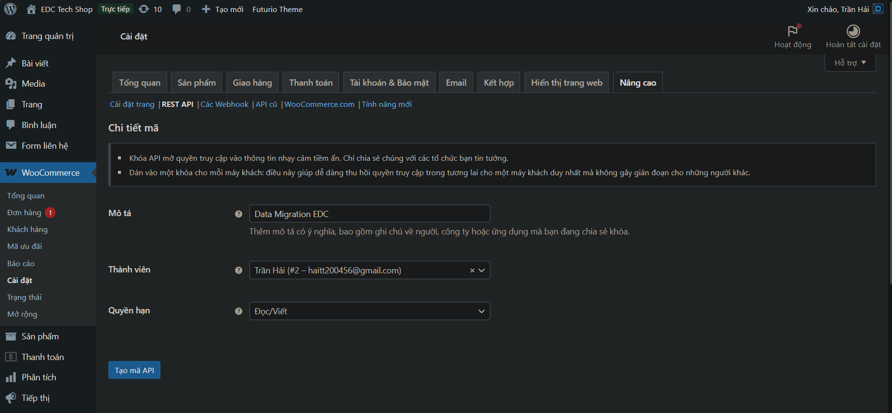This screenshot has width=892, height=413.
Task: Switch to the Sản phẩm settings tab
Action: pos(197,82)
